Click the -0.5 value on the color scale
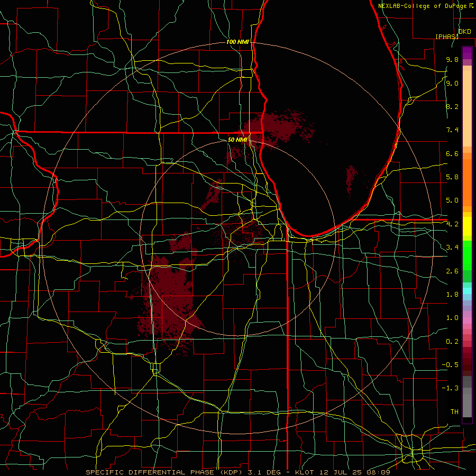This screenshot has height=476, width=476. coord(450,365)
